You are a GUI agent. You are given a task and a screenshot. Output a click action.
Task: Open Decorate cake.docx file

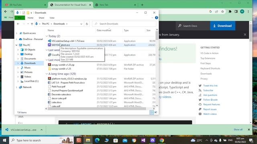coord(61,94)
